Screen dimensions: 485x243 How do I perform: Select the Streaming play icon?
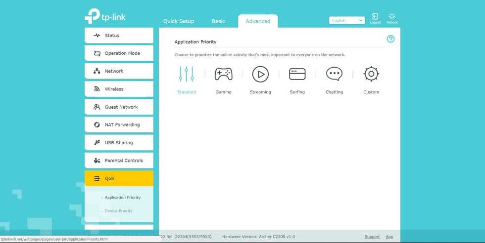click(x=260, y=74)
